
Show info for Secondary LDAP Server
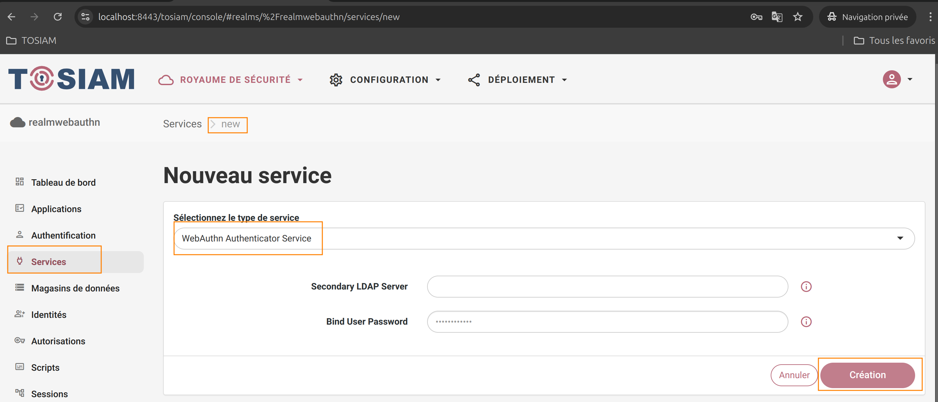tap(806, 287)
